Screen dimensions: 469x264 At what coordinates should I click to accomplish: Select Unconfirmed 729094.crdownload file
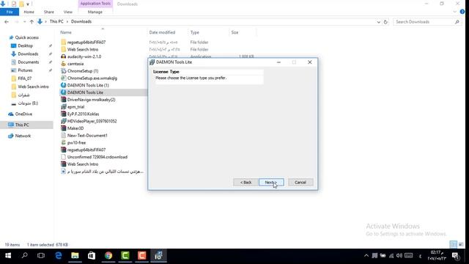[x=97, y=157]
